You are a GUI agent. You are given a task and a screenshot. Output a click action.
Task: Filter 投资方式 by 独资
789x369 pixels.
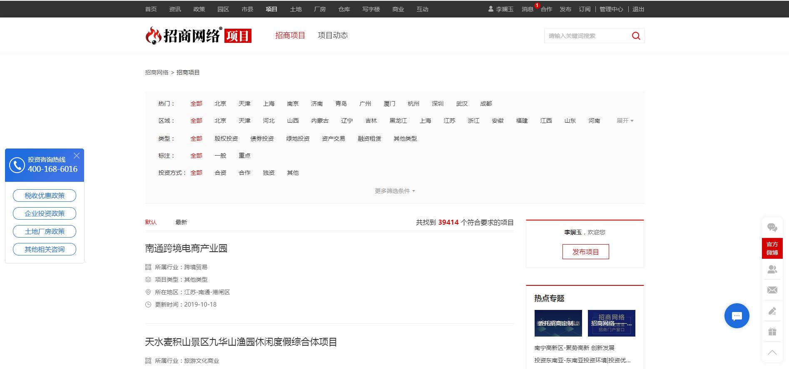[269, 173]
